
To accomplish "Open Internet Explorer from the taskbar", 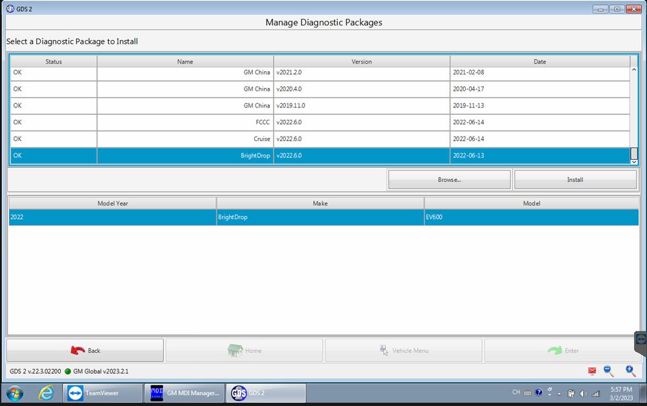I will tap(46, 392).
